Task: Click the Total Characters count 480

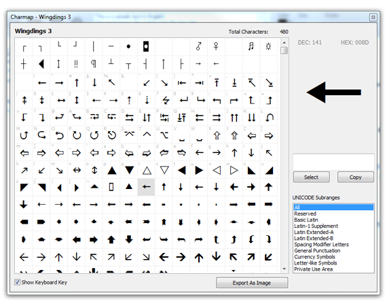Action: pyautogui.click(x=284, y=32)
